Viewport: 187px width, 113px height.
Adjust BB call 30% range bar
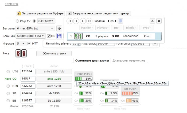pyautogui.click(x=85, y=101)
